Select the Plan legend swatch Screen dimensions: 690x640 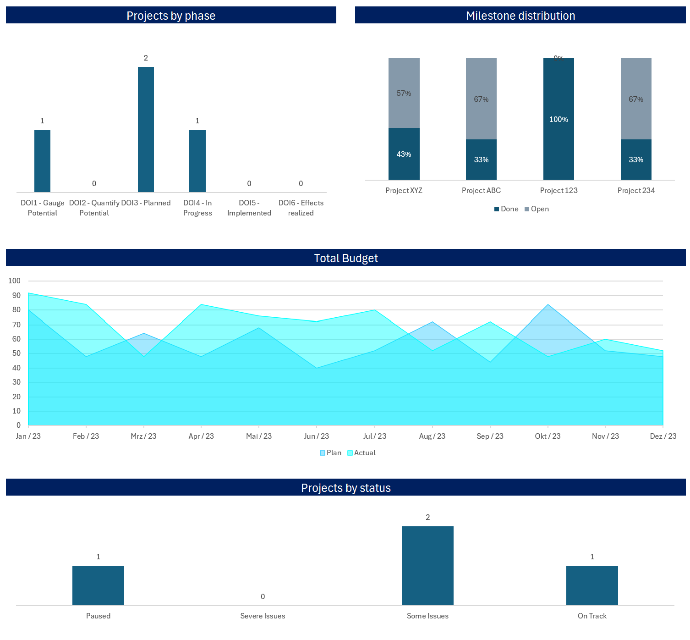coord(323,453)
